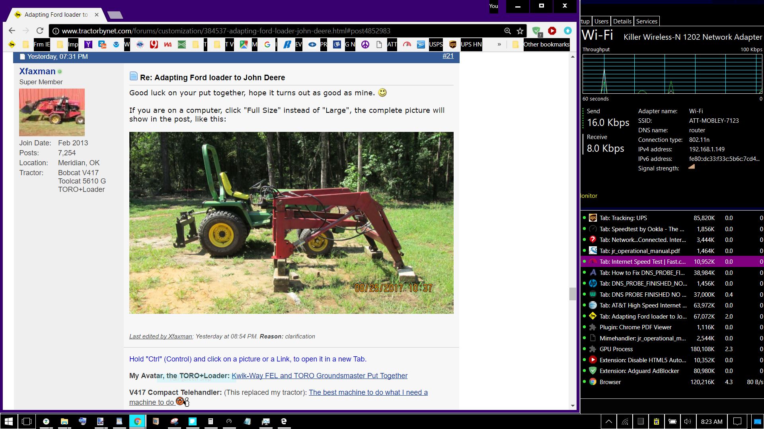The image size is (764, 429).
Task: Expand the hidden bookmarks overflow chevron
Action: pyautogui.click(x=499, y=44)
